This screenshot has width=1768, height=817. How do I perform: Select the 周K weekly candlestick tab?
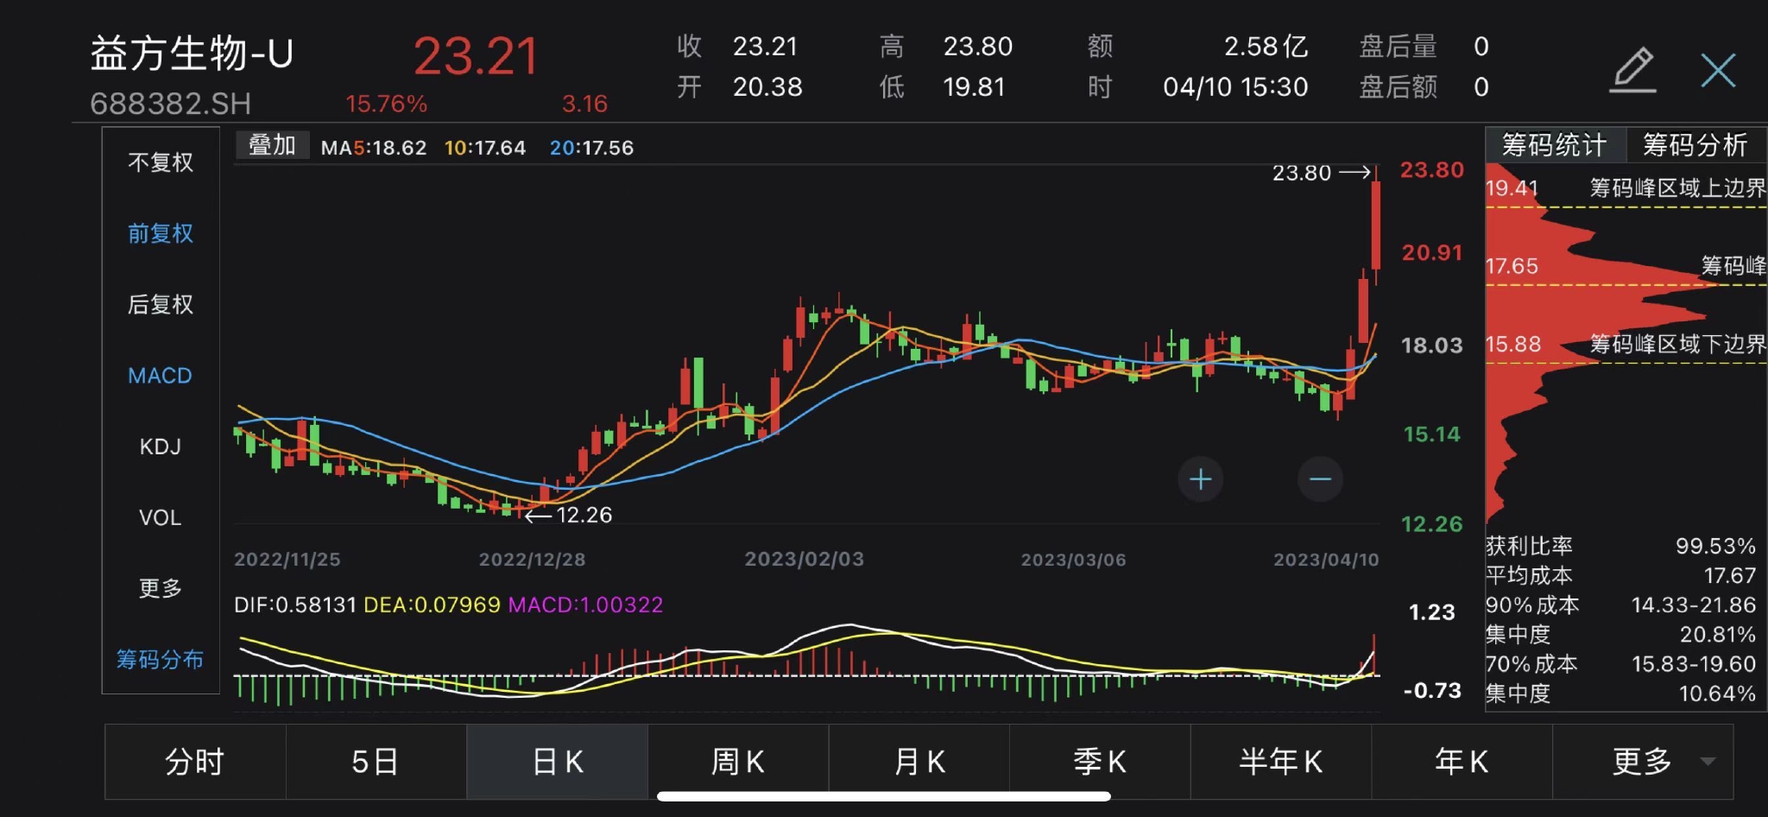tap(738, 762)
